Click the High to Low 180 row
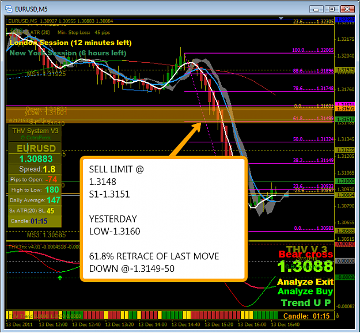 pos(35,190)
